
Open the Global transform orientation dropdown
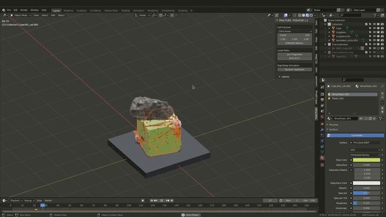142,15
